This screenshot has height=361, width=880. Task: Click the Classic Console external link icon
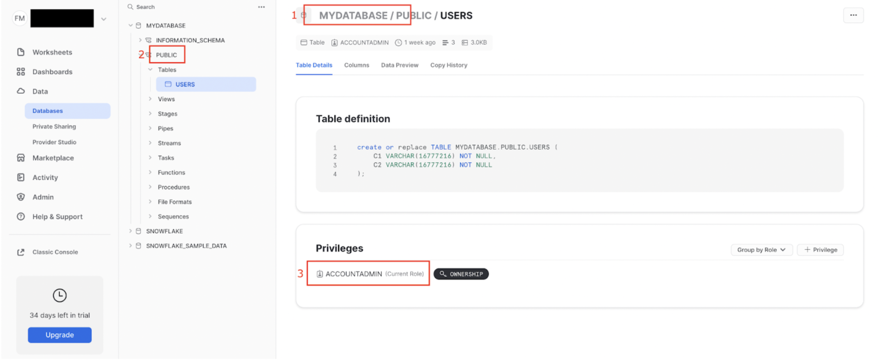click(21, 252)
